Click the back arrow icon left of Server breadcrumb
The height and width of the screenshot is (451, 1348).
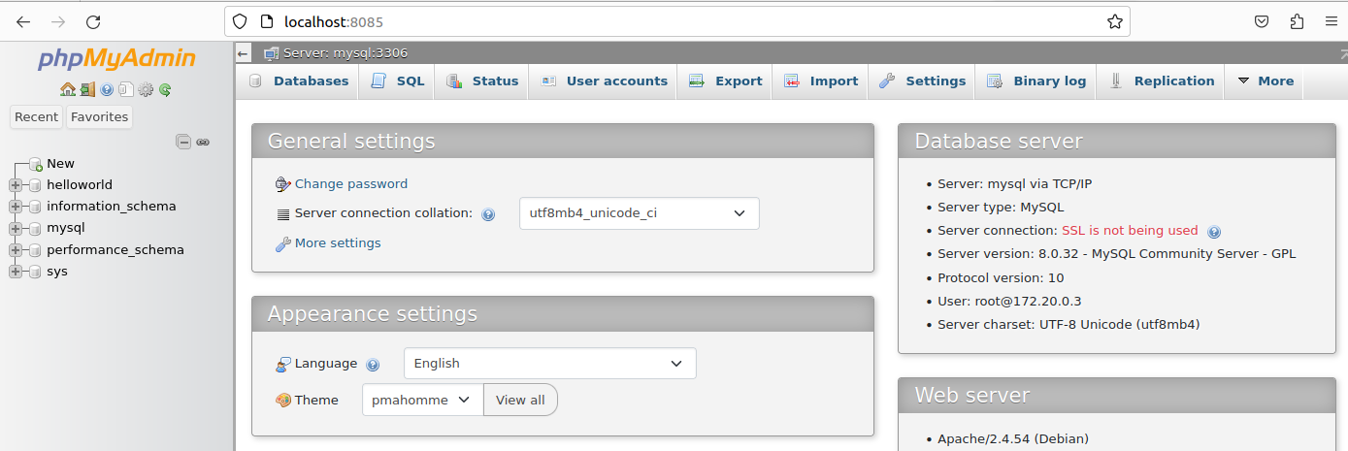[244, 53]
